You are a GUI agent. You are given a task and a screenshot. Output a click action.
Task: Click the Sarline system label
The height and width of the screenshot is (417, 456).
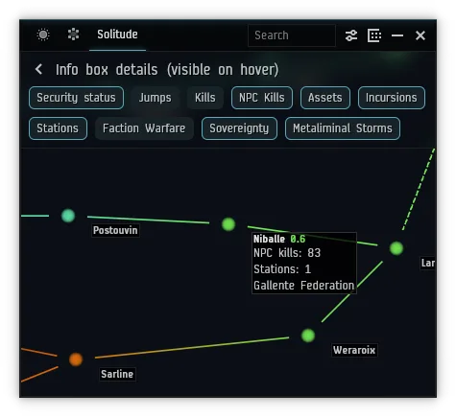click(x=117, y=374)
